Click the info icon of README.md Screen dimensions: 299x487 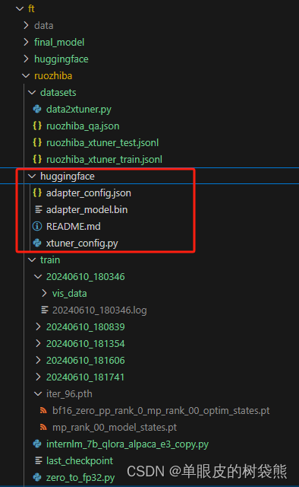[x=37, y=227]
